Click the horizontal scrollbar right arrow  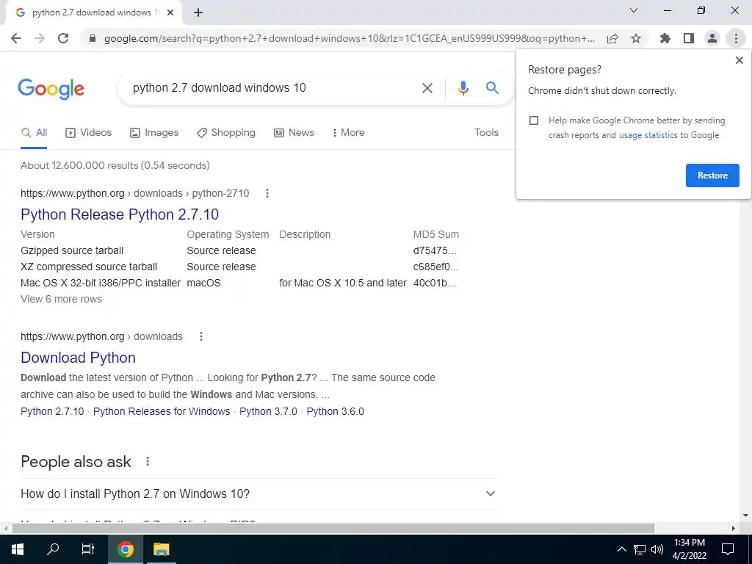(734, 528)
